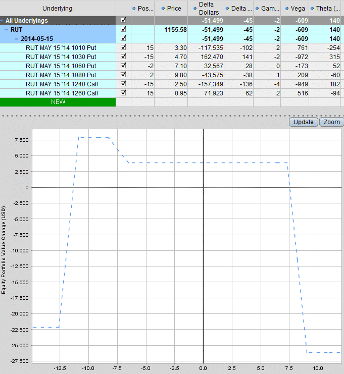Click the blue dot icon beside Pos column
The width and height of the screenshot is (344, 374).
(134, 9)
